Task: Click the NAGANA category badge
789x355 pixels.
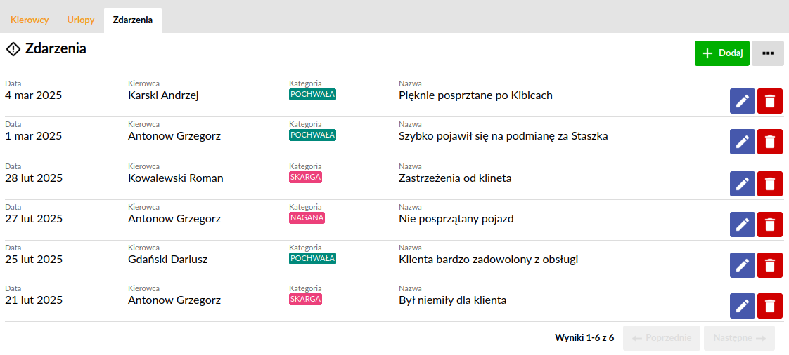Action: tap(307, 218)
